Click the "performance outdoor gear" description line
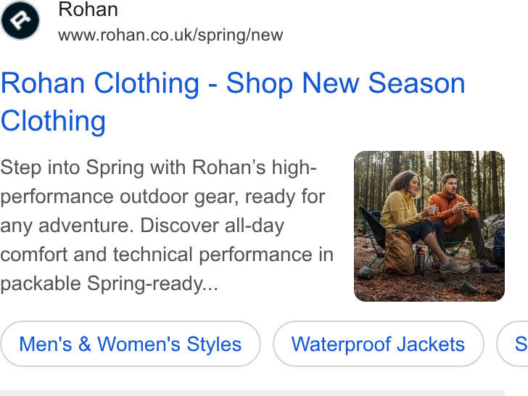Screen dimensions: 528x396 click(x=163, y=197)
